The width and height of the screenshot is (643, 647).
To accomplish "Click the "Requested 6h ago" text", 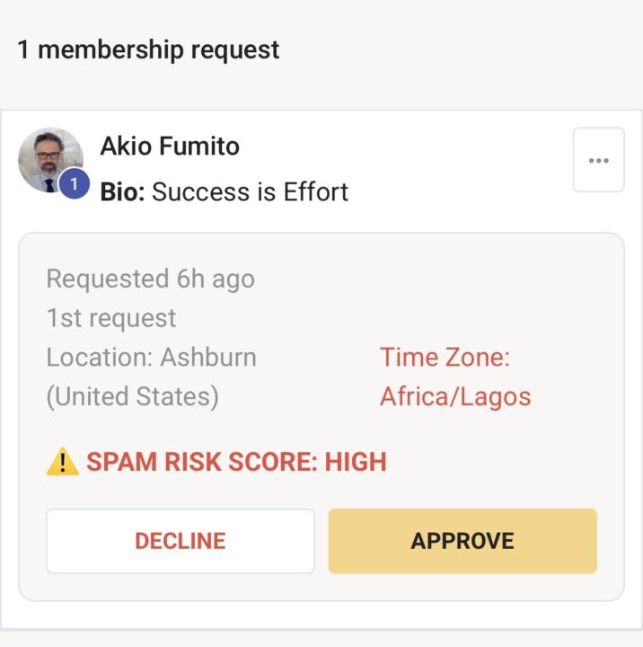I will pos(150,279).
